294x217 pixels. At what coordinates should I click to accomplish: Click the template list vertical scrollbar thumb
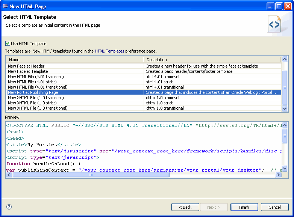285,87
